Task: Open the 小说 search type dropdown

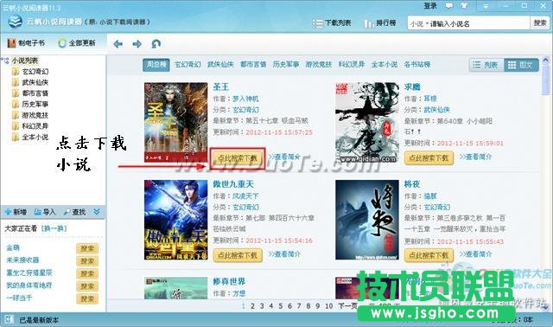Action: pyautogui.click(x=419, y=23)
